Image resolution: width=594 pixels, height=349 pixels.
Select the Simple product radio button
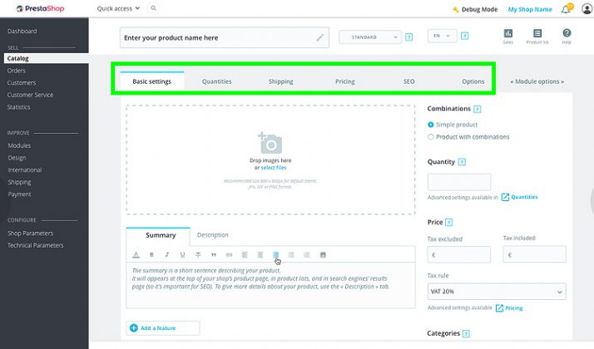(431, 125)
